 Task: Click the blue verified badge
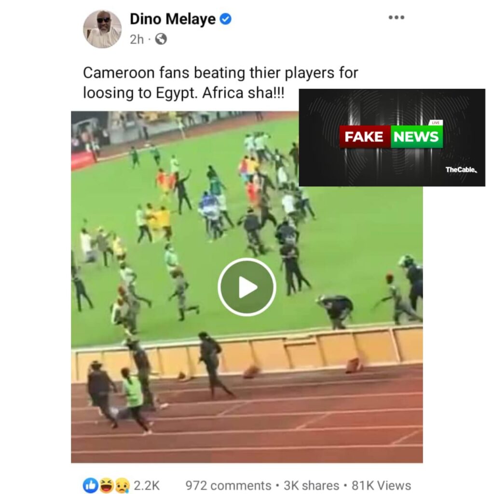(225, 19)
